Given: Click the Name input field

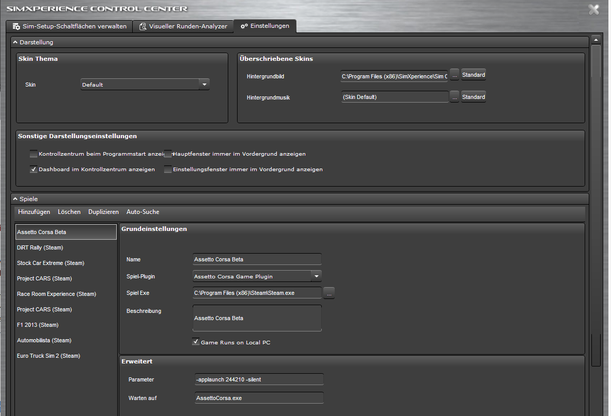Looking at the screenshot, I should click(257, 259).
